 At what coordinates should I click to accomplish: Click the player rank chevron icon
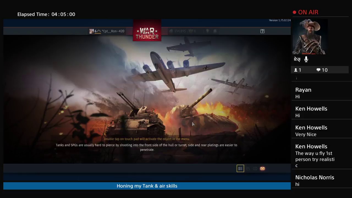[98, 31]
